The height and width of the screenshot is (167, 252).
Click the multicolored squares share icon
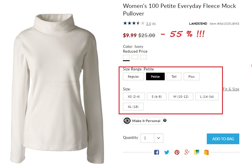click(197, 152)
